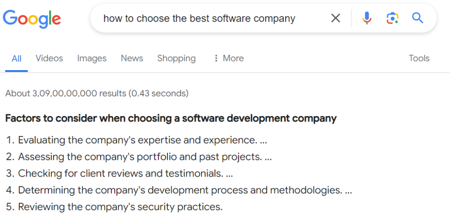Start voice search with the microphone icon
The width and height of the screenshot is (450, 217).
point(367,18)
